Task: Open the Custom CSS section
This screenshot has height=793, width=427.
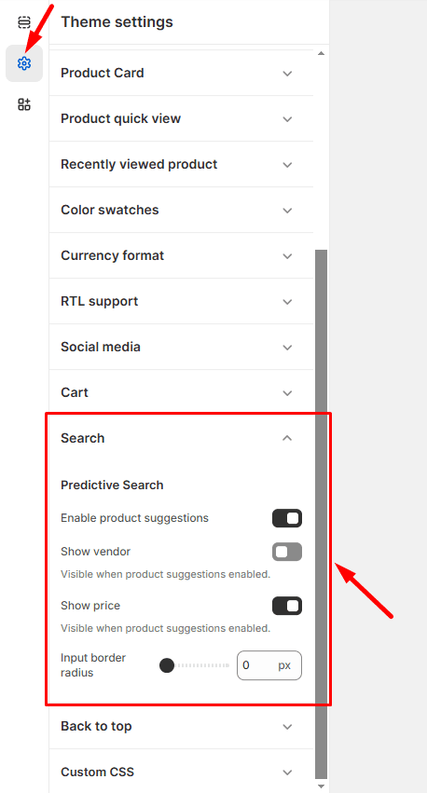Action: pyautogui.click(x=181, y=772)
